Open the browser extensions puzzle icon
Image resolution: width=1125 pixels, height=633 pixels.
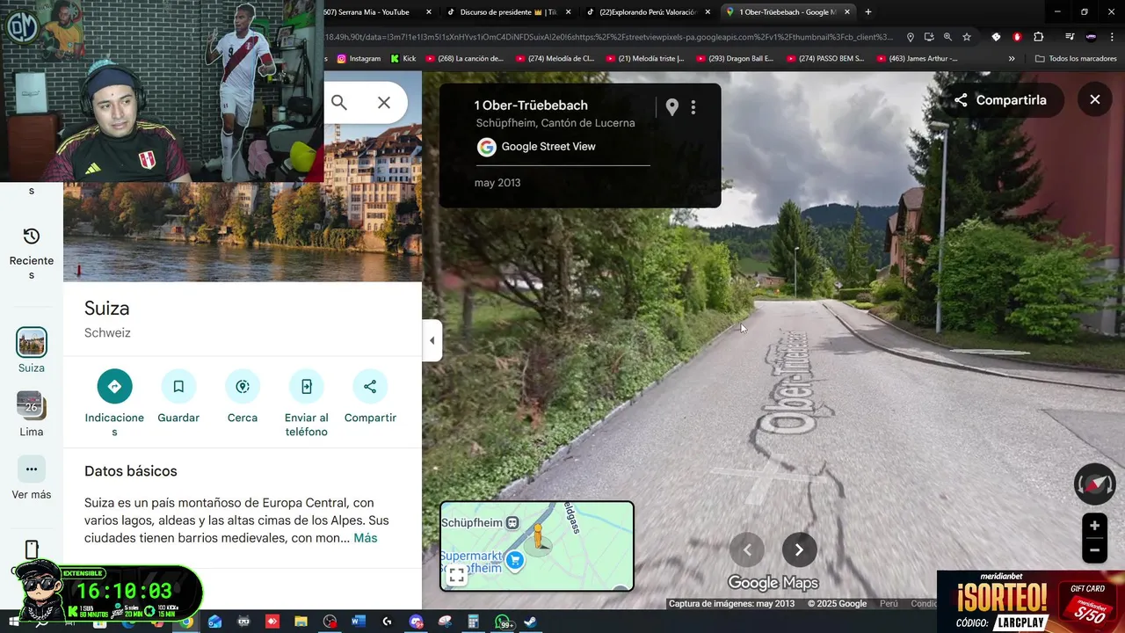1038,37
